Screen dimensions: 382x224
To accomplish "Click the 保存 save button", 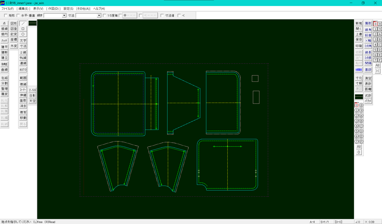I will click(x=359, y=40).
